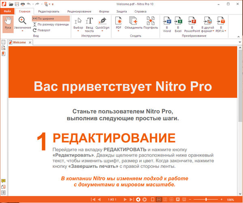243x203 pixels.
Task: Open the Pages pane in the sidebar
Action: pos(3,42)
